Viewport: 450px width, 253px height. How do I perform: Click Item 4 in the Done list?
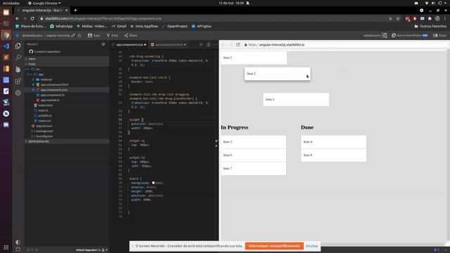(333, 142)
